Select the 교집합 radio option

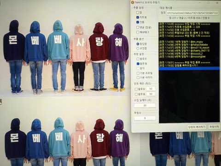tap(138, 48)
